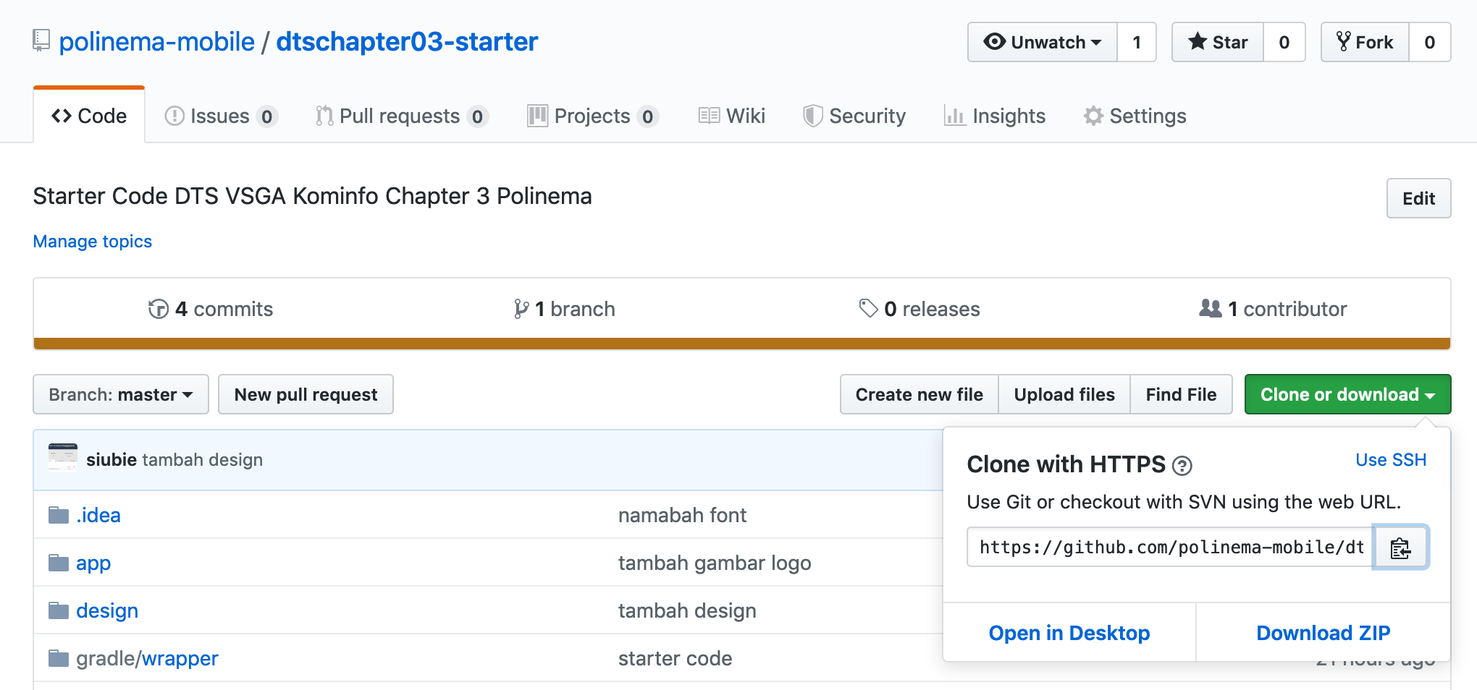Open 'tambah design' commit in design row
Screen dimensions: 1477x690
687,611
